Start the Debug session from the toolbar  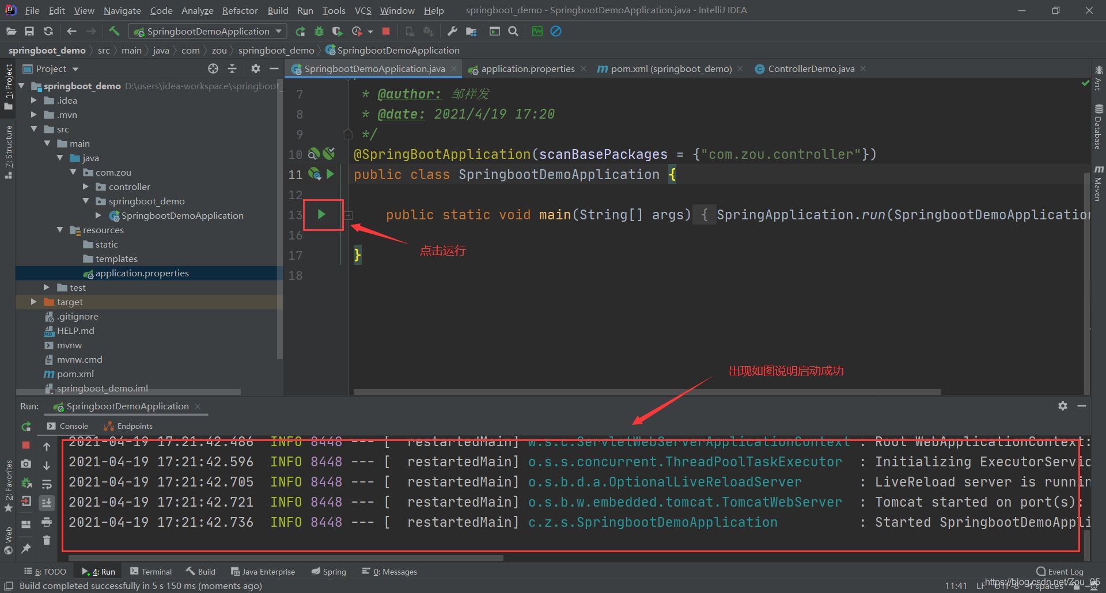319,31
